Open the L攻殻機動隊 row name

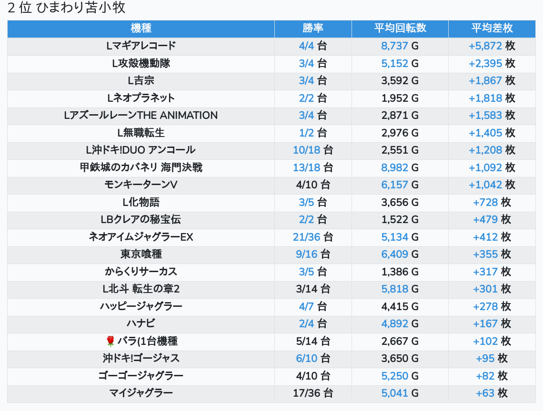click(141, 63)
